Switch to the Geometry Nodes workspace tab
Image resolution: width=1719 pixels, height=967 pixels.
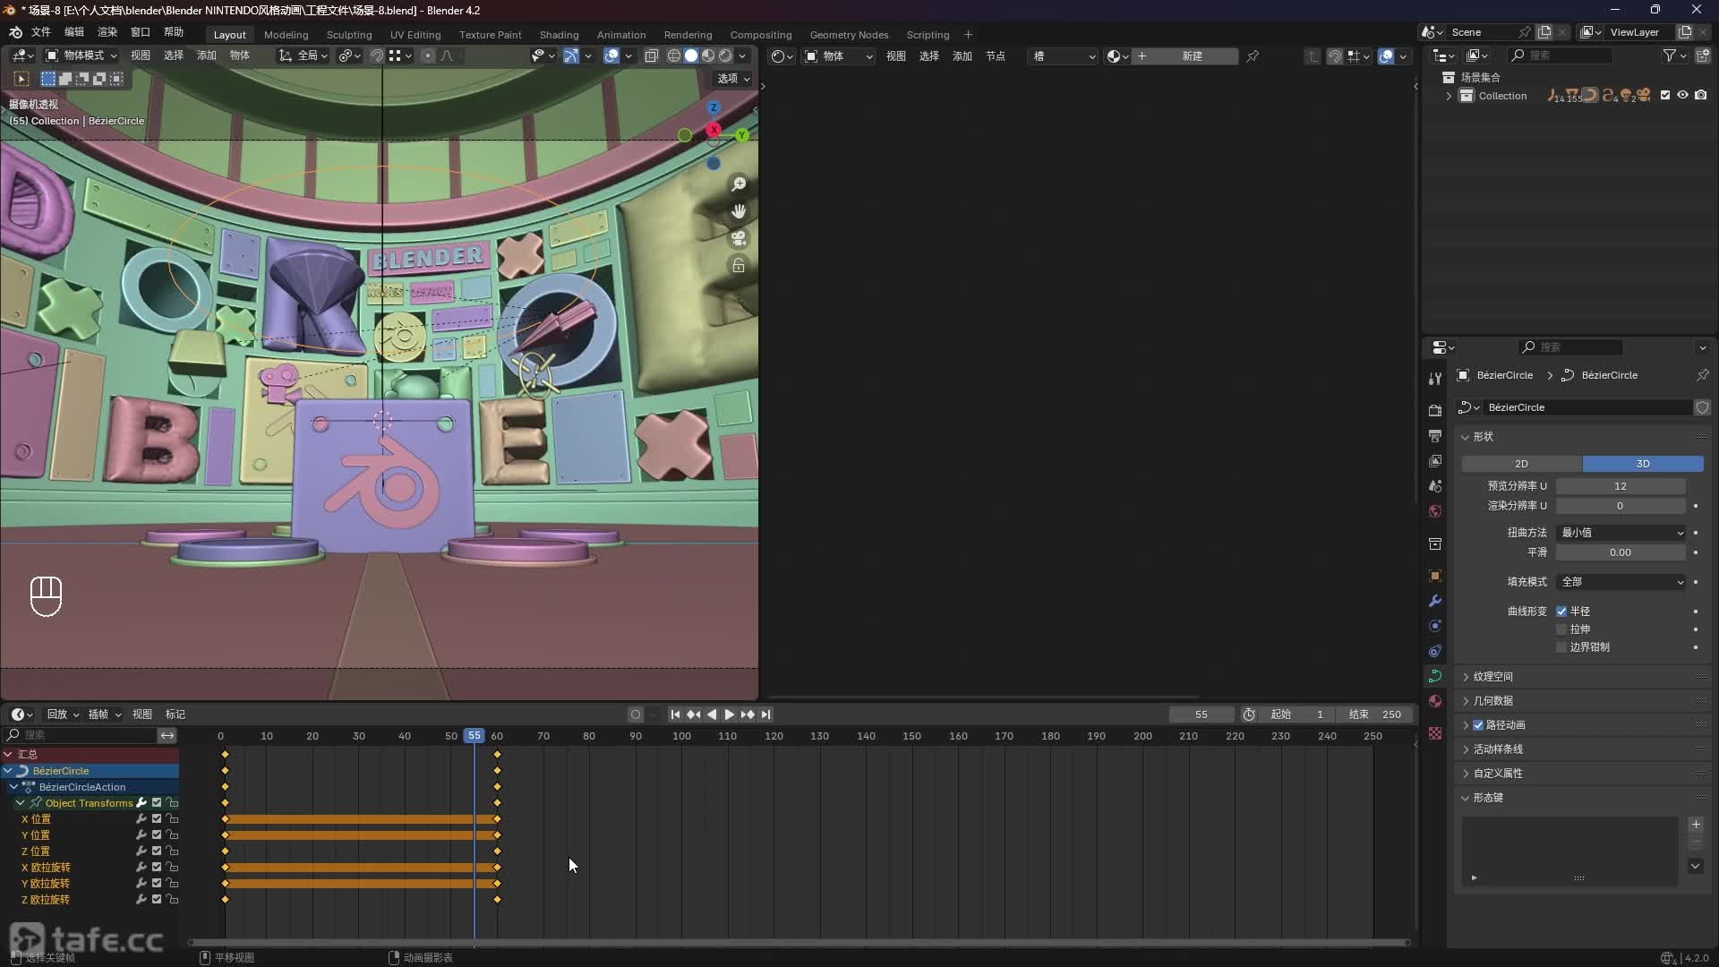[x=849, y=35]
